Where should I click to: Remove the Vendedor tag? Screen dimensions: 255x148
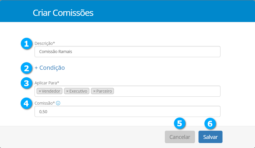click(40, 91)
